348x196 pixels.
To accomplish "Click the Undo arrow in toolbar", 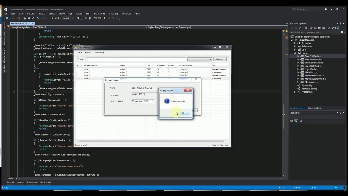I will point(38,18).
